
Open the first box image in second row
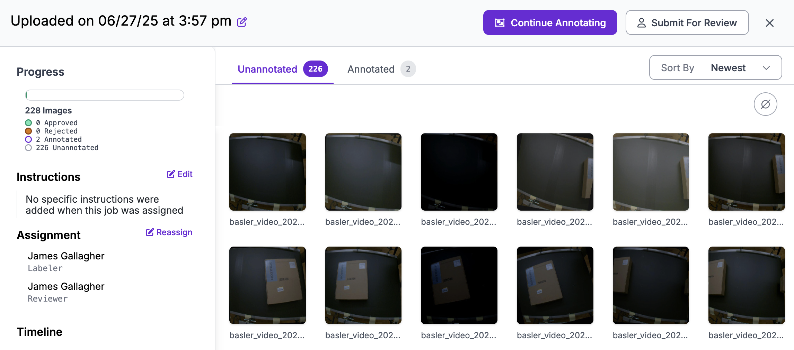click(267, 285)
